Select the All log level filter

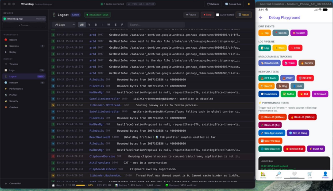[81, 25]
